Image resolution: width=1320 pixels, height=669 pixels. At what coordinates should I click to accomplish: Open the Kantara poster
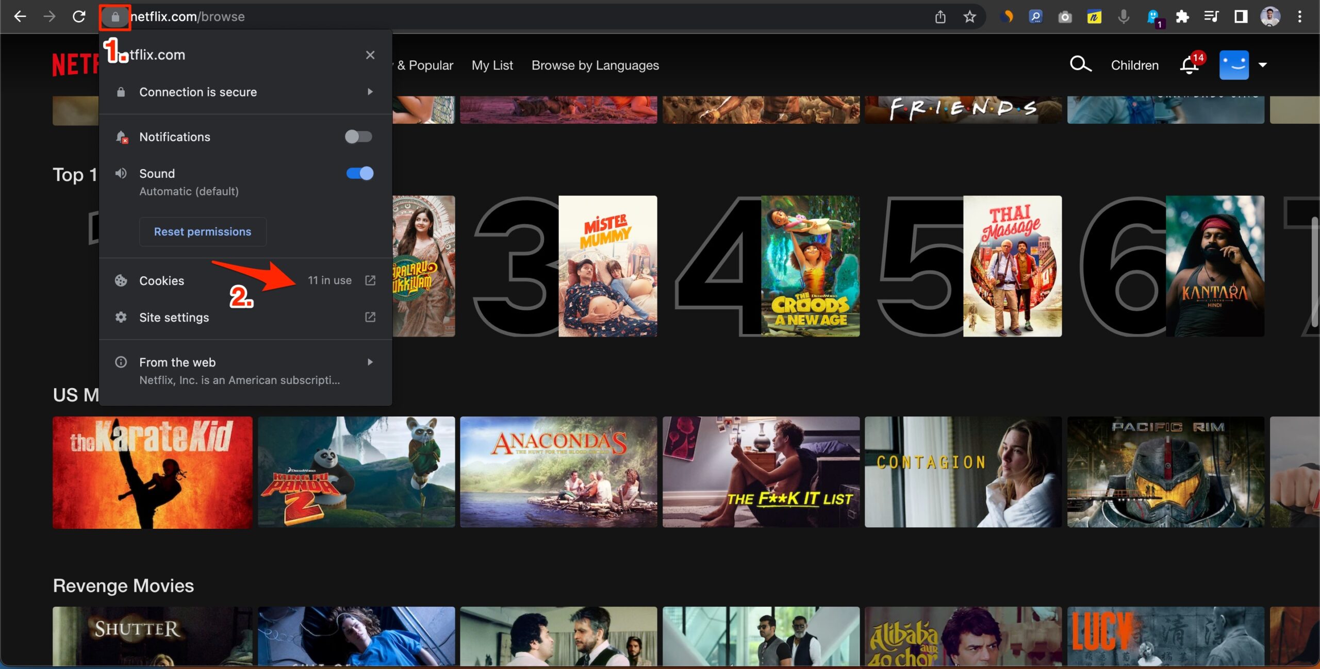1215,266
